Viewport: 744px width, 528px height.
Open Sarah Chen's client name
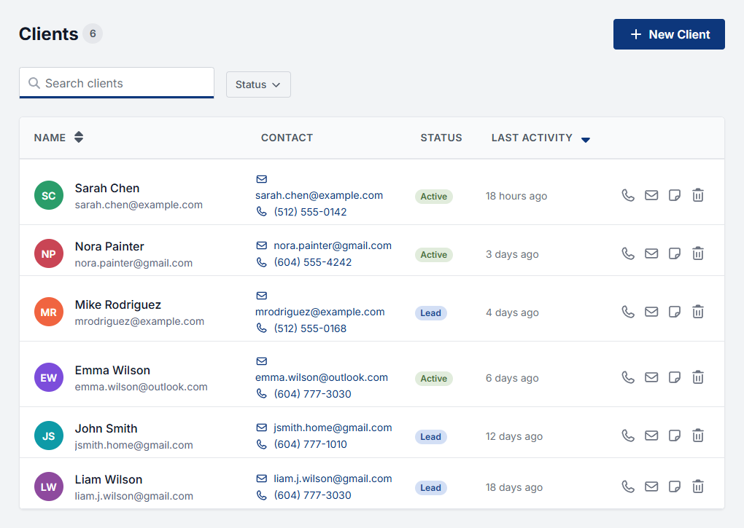click(107, 188)
